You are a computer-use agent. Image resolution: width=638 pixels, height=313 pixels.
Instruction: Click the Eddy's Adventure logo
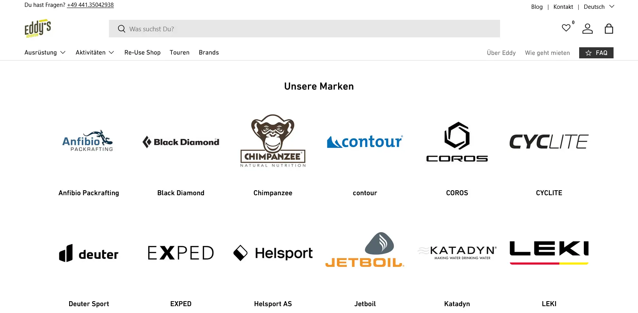(x=37, y=29)
